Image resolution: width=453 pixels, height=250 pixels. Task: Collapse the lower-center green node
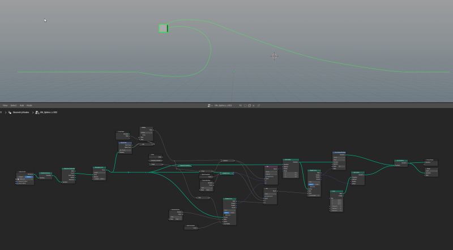(224, 199)
